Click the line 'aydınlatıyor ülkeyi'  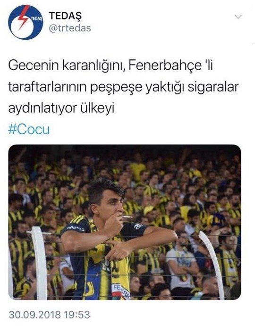click(61, 108)
